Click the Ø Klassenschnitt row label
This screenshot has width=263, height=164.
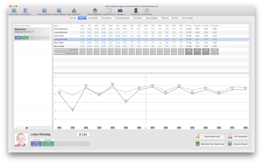coord(66,50)
